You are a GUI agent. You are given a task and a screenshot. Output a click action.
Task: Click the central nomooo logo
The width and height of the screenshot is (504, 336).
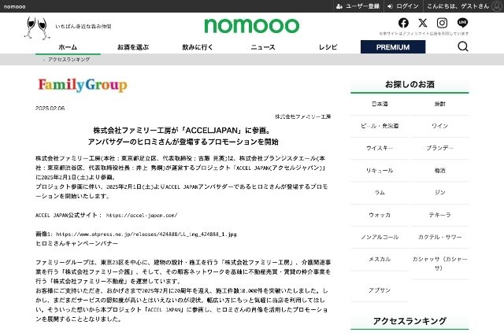point(251,25)
